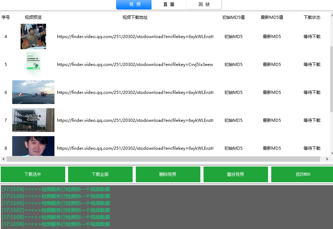Click the 下载选中 download selected button
Image resolution: width=333 pixels, height=229 pixels.
click(33, 174)
